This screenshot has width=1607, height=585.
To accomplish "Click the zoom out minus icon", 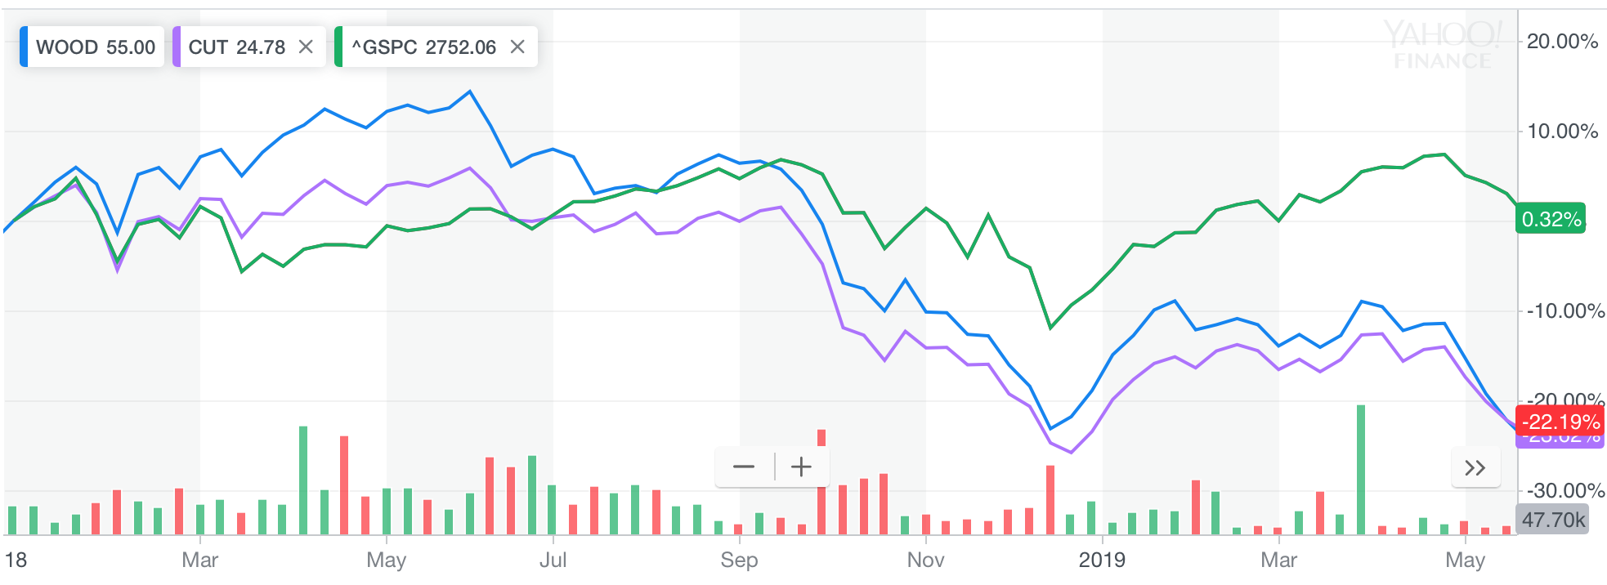I will (x=744, y=466).
